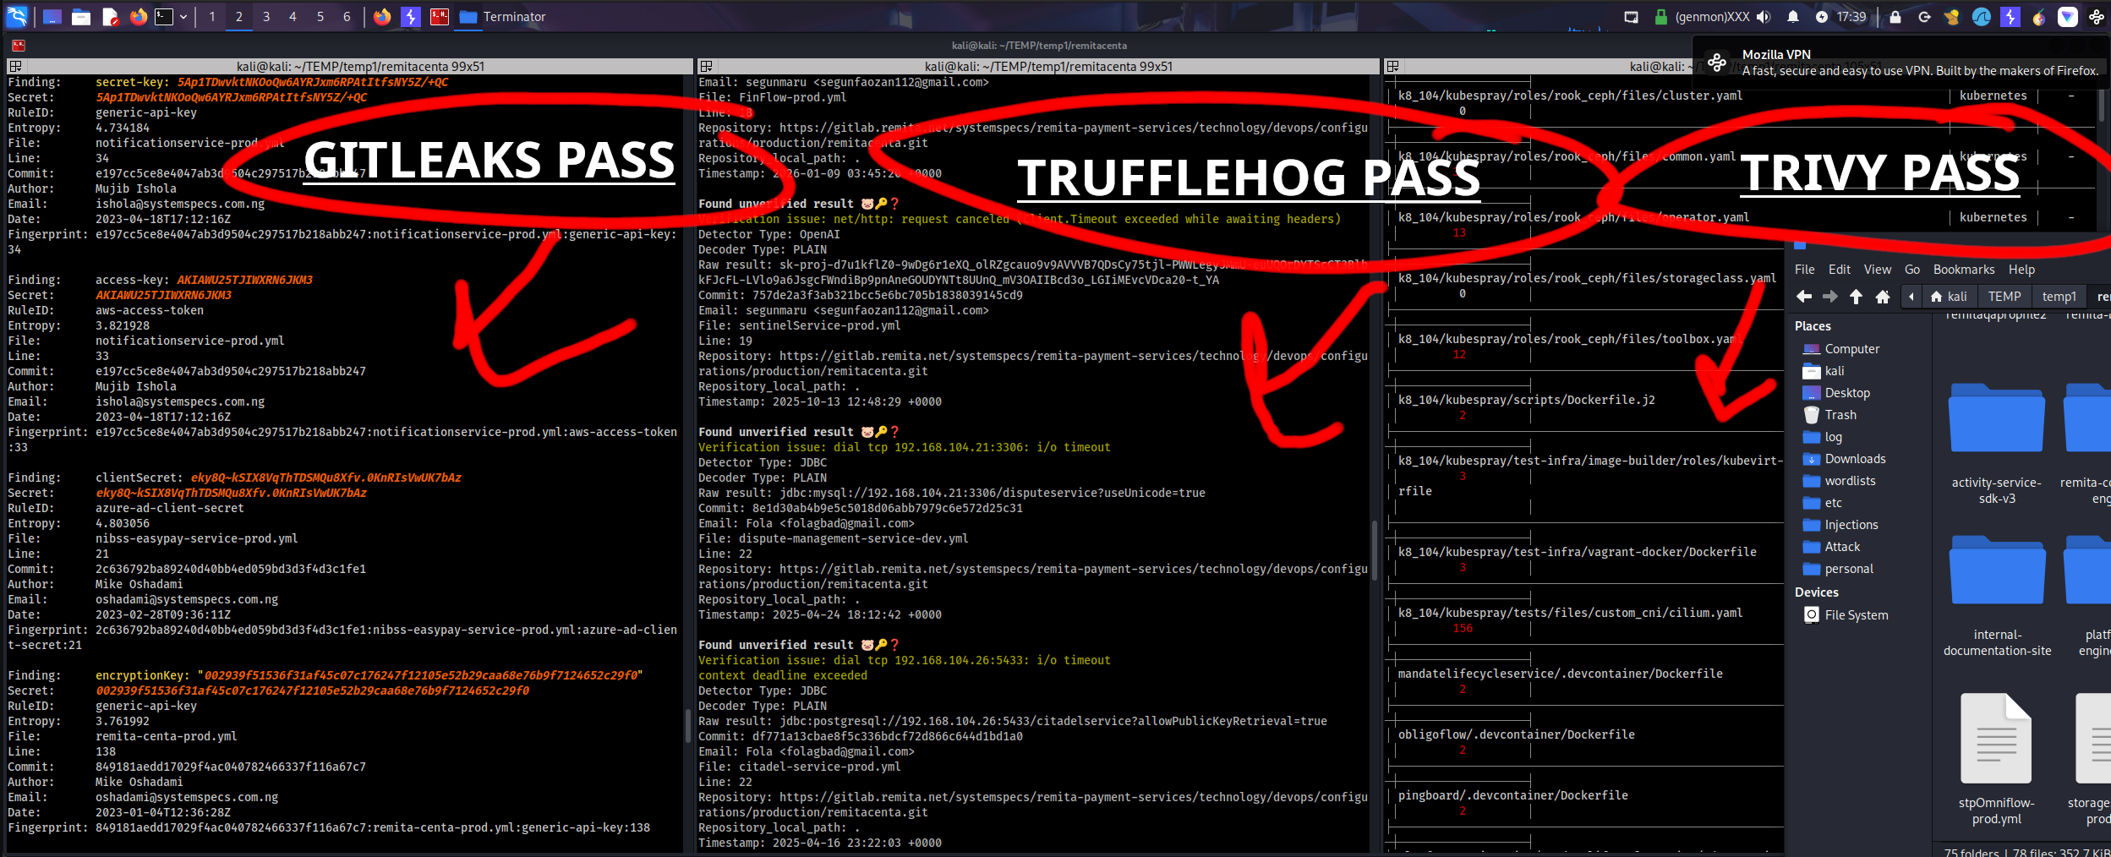
Task: Click the lock screen icon
Action: [x=1895, y=16]
